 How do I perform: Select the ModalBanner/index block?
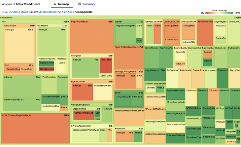176,106
